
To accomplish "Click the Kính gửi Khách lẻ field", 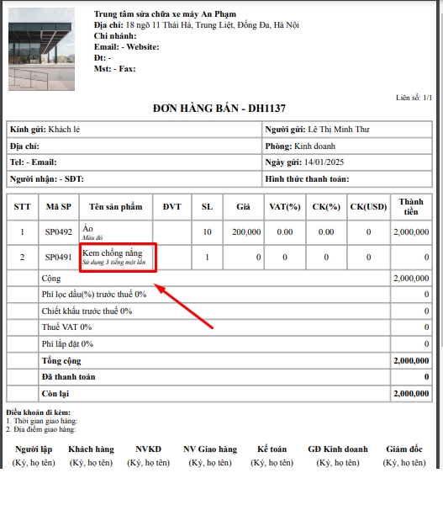I will (x=134, y=130).
